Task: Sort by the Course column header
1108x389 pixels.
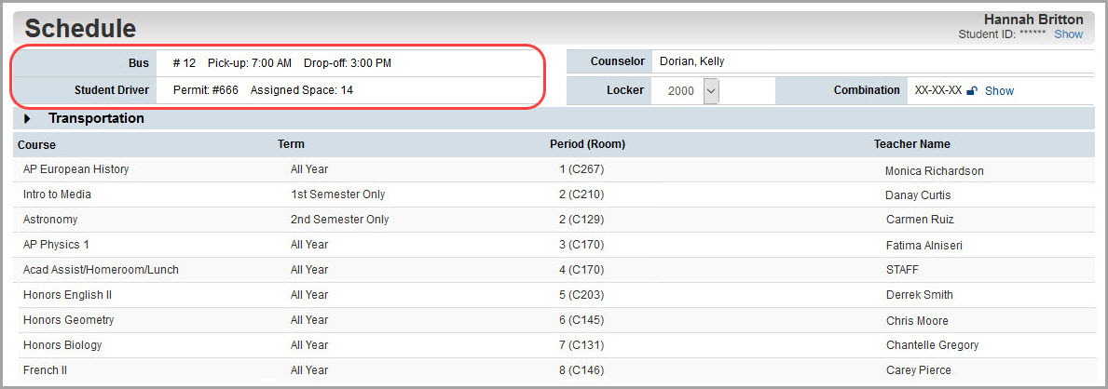Action: pos(36,145)
